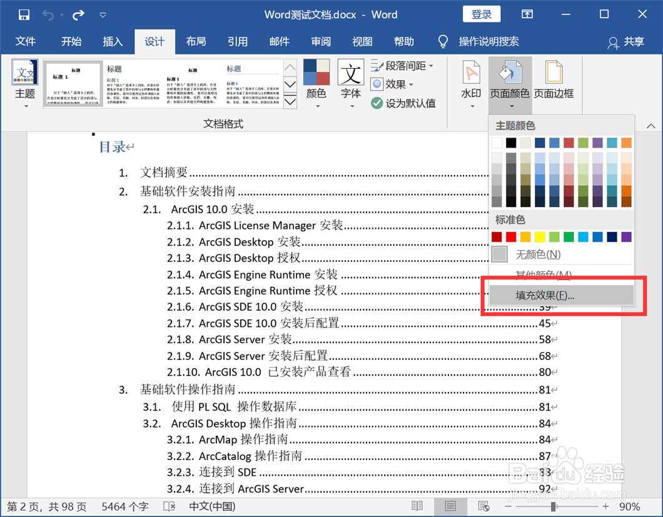663x517 pixels.
Task: Open the 颜色 theme colors dropdown
Action: coord(316,83)
